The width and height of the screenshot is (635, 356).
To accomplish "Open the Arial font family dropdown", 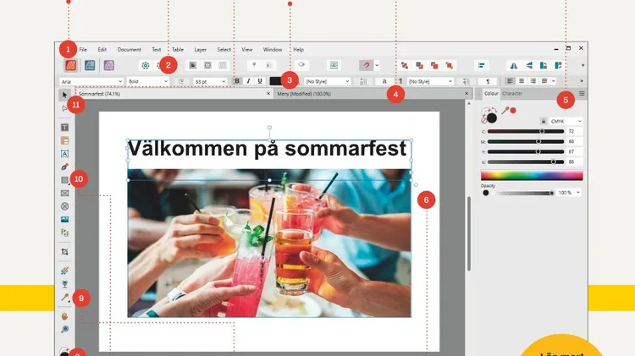I will (x=91, y=81).
